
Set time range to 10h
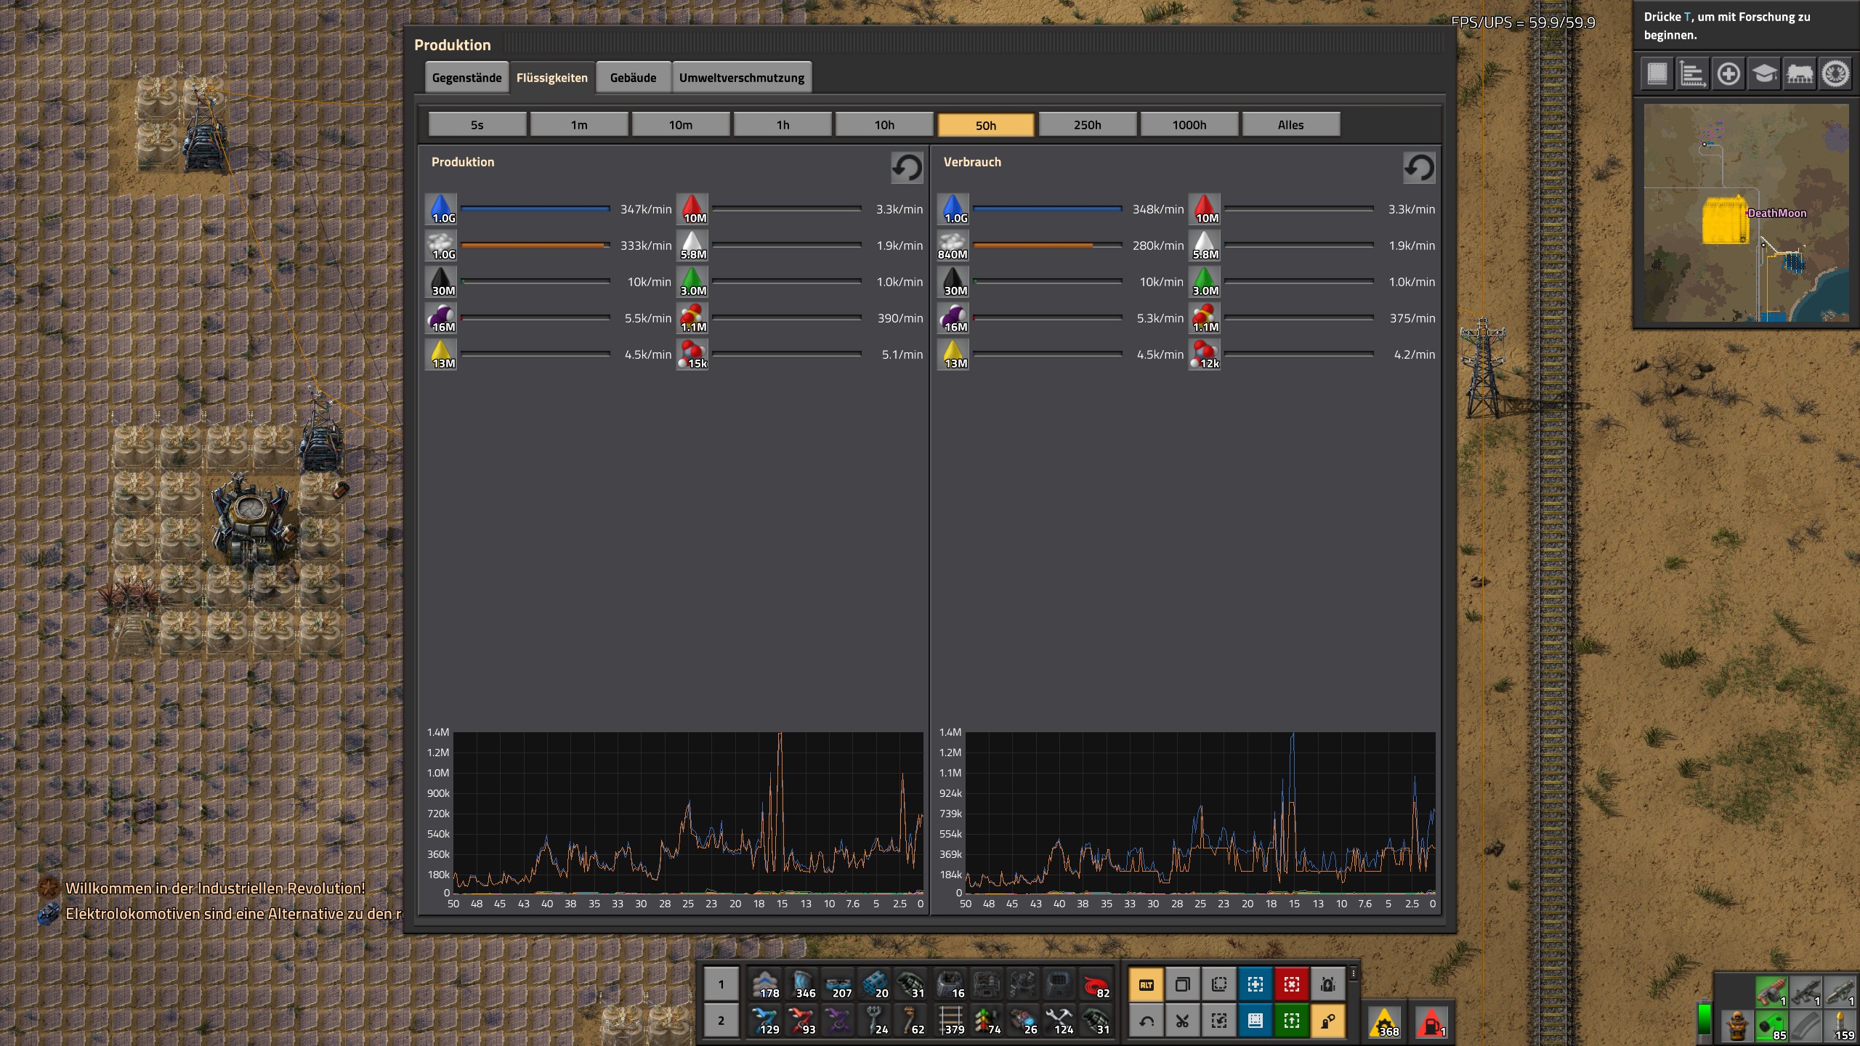point(884,125)
